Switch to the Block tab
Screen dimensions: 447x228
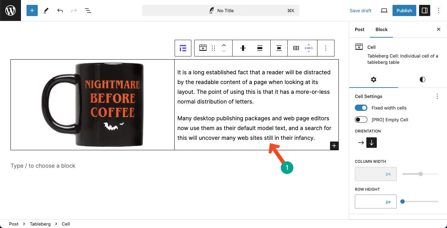382,30
